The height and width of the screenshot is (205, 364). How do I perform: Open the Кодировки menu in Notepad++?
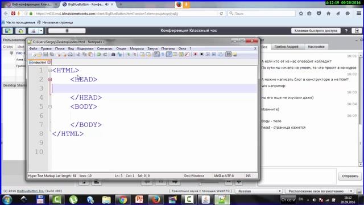point(85,48)
